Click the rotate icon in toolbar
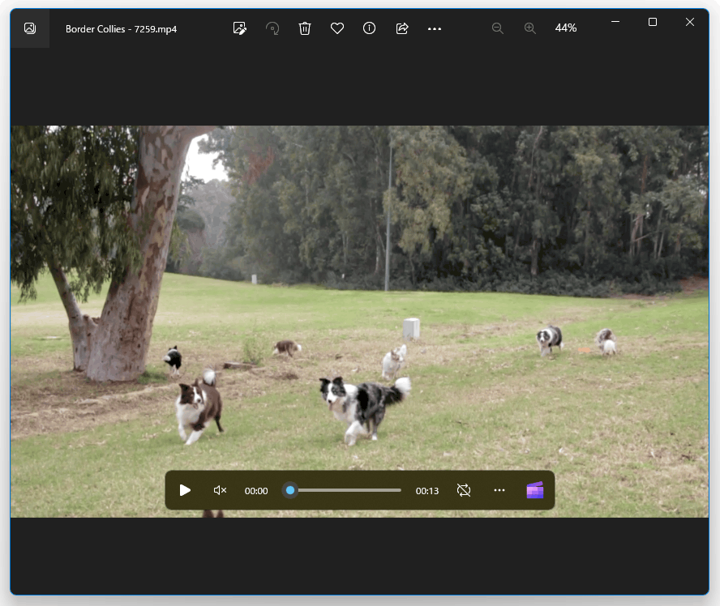The image size is (720, 606). [x=272, y=28]
